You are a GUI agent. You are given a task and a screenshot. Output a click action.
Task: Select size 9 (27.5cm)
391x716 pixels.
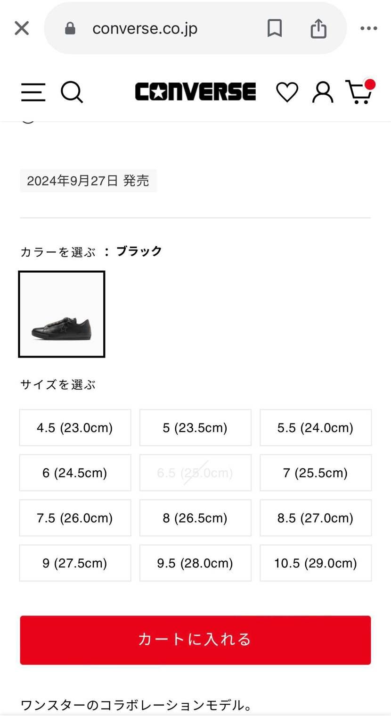coord(75,563)
